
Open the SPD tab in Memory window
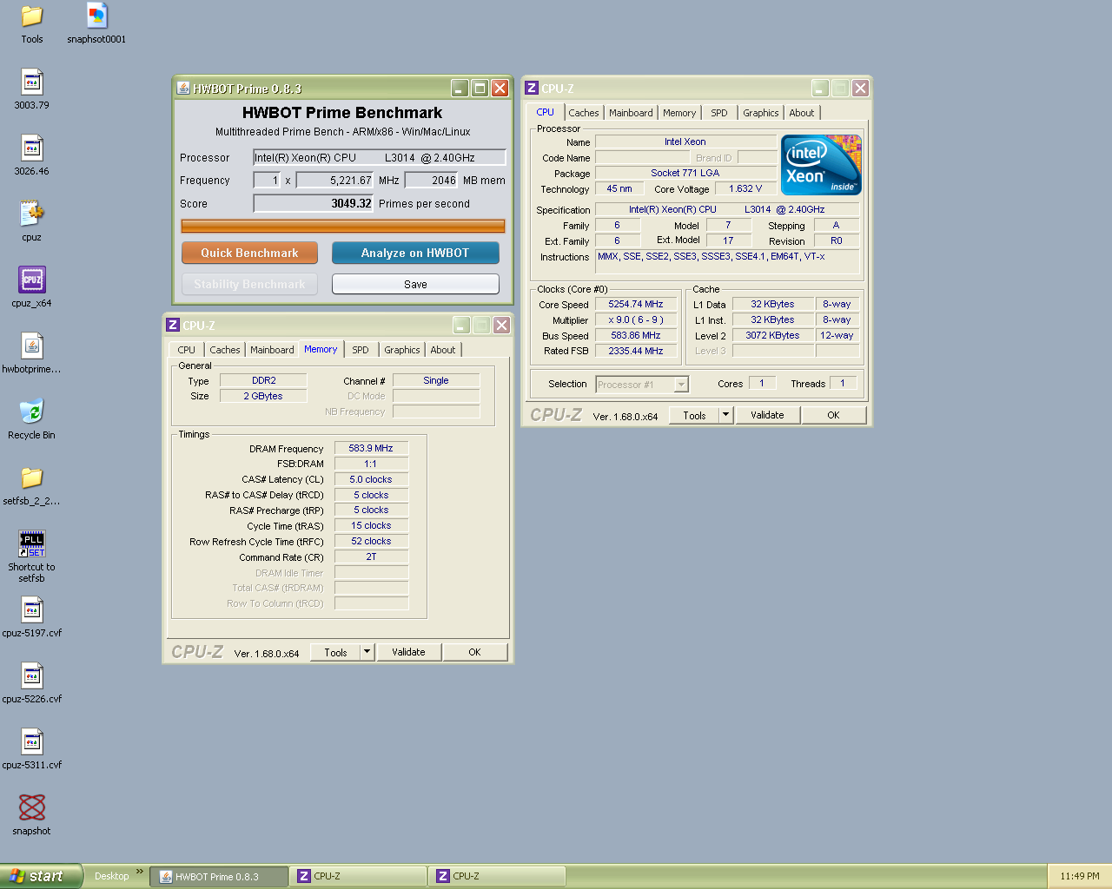point(361,350)
